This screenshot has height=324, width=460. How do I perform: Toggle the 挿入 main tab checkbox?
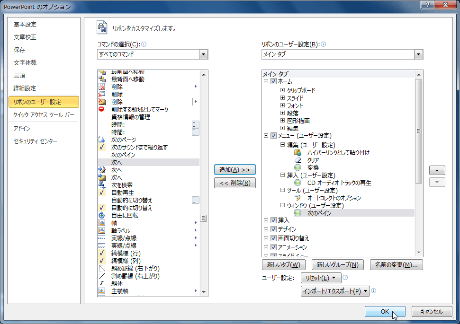click(273, 220)
